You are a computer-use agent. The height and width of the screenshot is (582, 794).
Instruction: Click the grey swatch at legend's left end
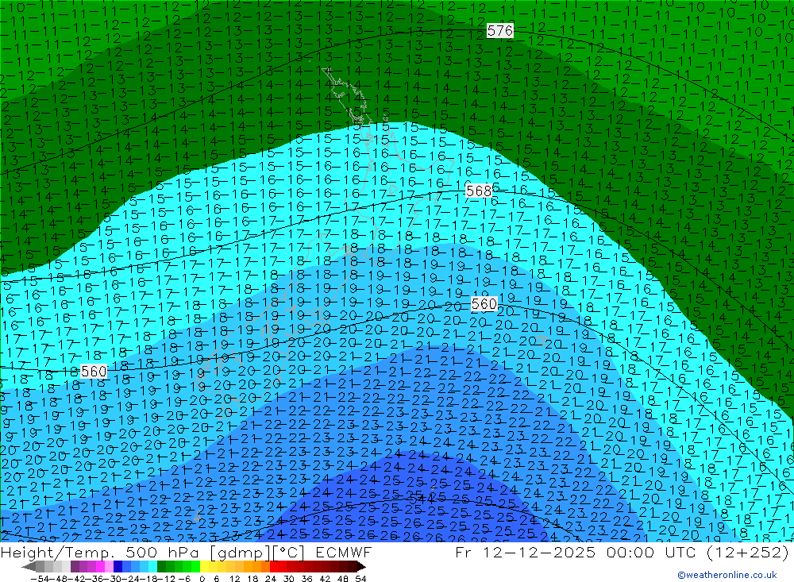[40, 567]
